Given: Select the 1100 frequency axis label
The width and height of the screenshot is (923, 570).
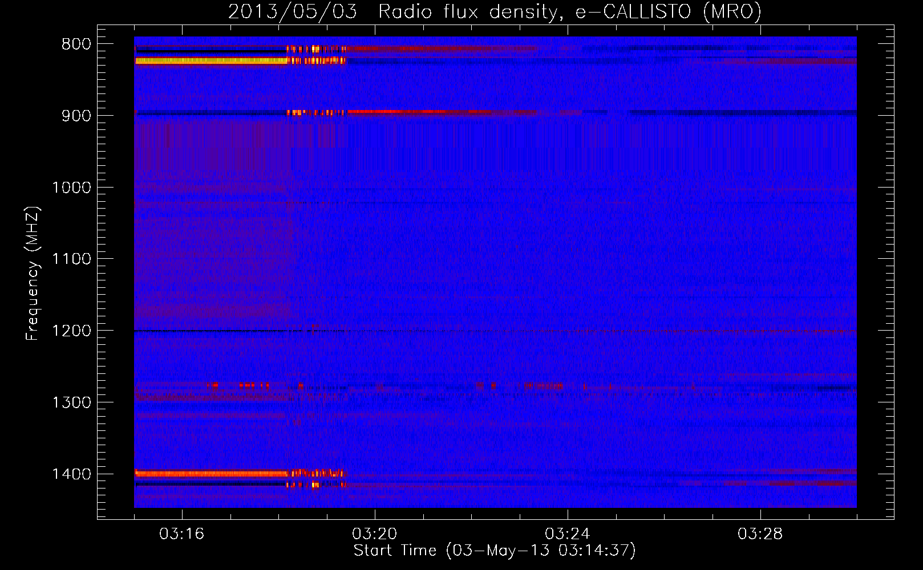Looking at the screenshot, I should click(x=71, y=259).
